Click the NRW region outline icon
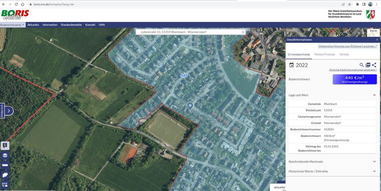Image resolution: width=381 pixels, height=191 pixels. (5, 175)
